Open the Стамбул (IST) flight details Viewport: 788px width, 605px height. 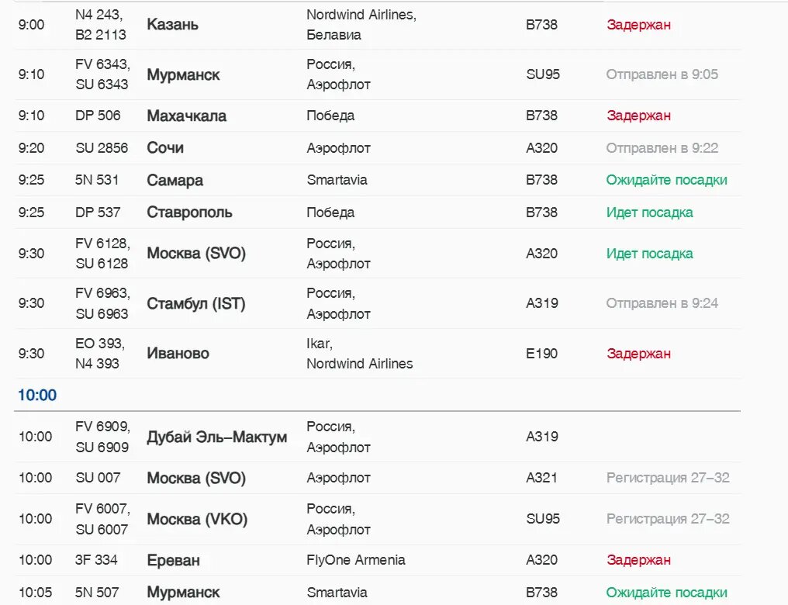tap(195, 304)
